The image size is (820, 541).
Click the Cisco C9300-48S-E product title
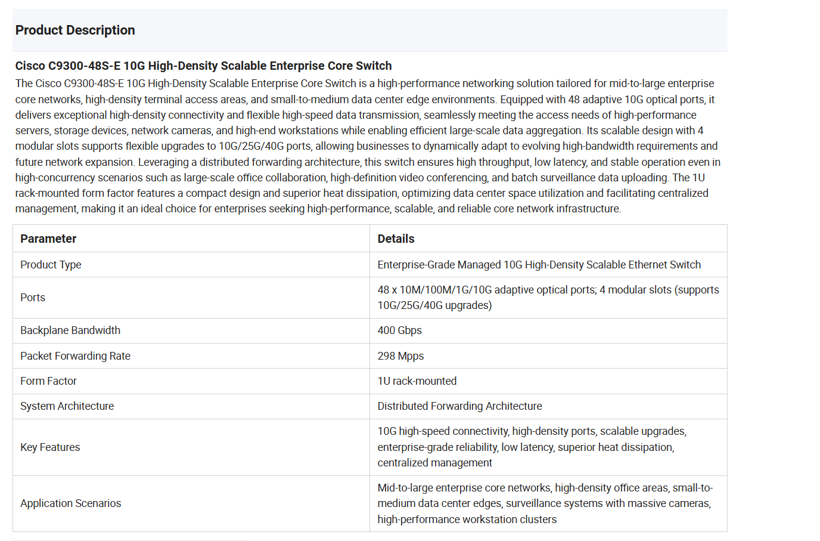coord(203,66)
